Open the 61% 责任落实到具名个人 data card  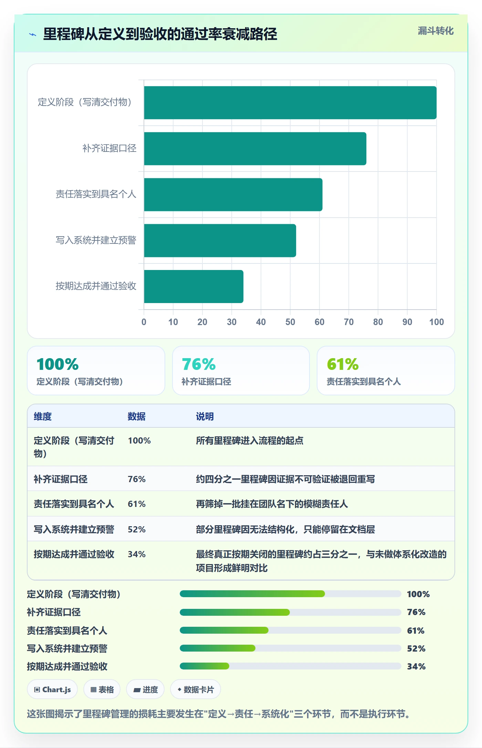(x=386, y=371)
